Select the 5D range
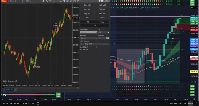This screenshot has height=106, width=199. (7, 104)
